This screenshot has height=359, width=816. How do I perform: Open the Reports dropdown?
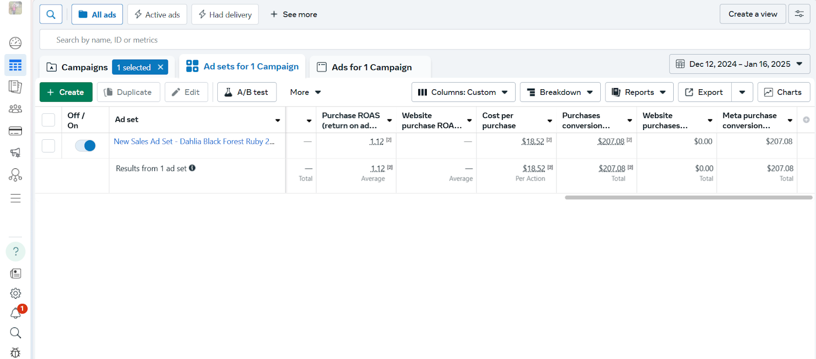coord(639,92)
